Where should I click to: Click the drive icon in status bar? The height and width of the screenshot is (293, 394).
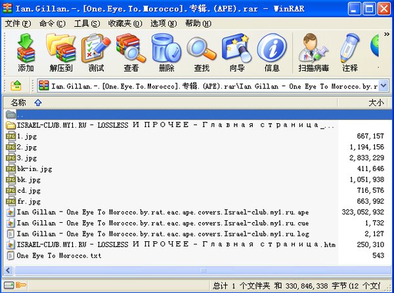(9, 285)
